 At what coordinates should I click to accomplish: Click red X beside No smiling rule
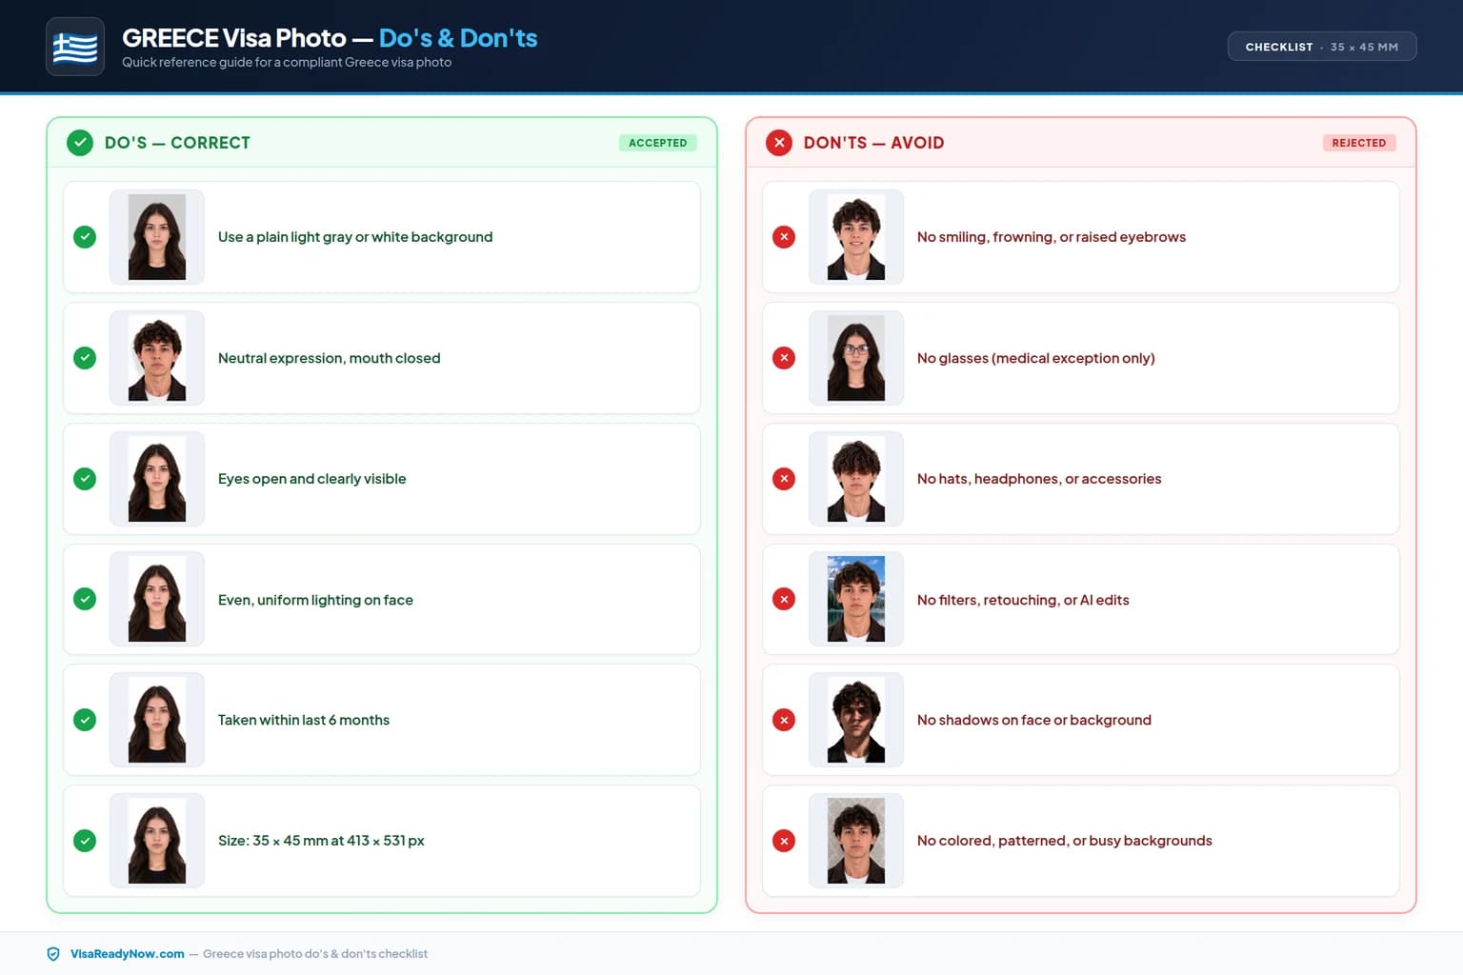pos(784,237)
